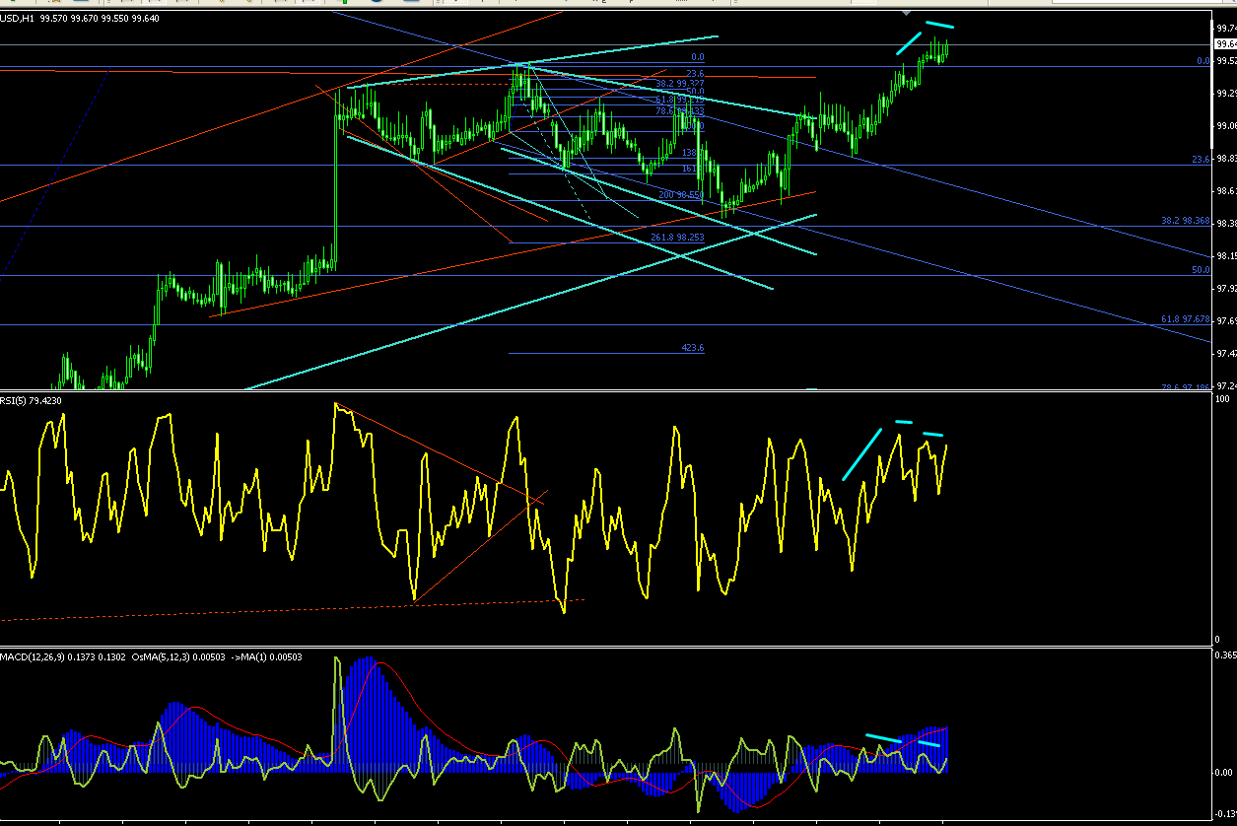Click the current price label 99.64
The width and height of the screenshot is (1237, 826).
(1225, 45)
